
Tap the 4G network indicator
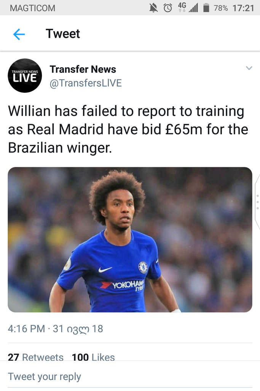[182, 7]
